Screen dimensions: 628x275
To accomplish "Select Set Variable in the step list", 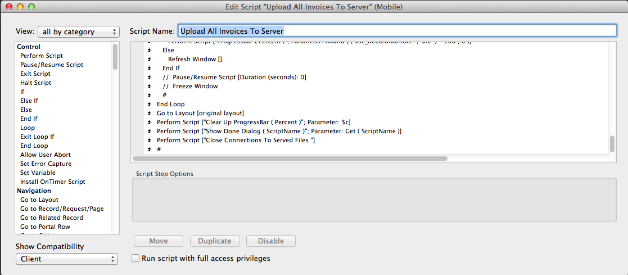I will pos(38,173).
